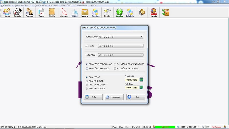The height and width of the screenshot is (129, 229).
Task: Open the Contrato toolbar icon
Action: tap(64, 13)
